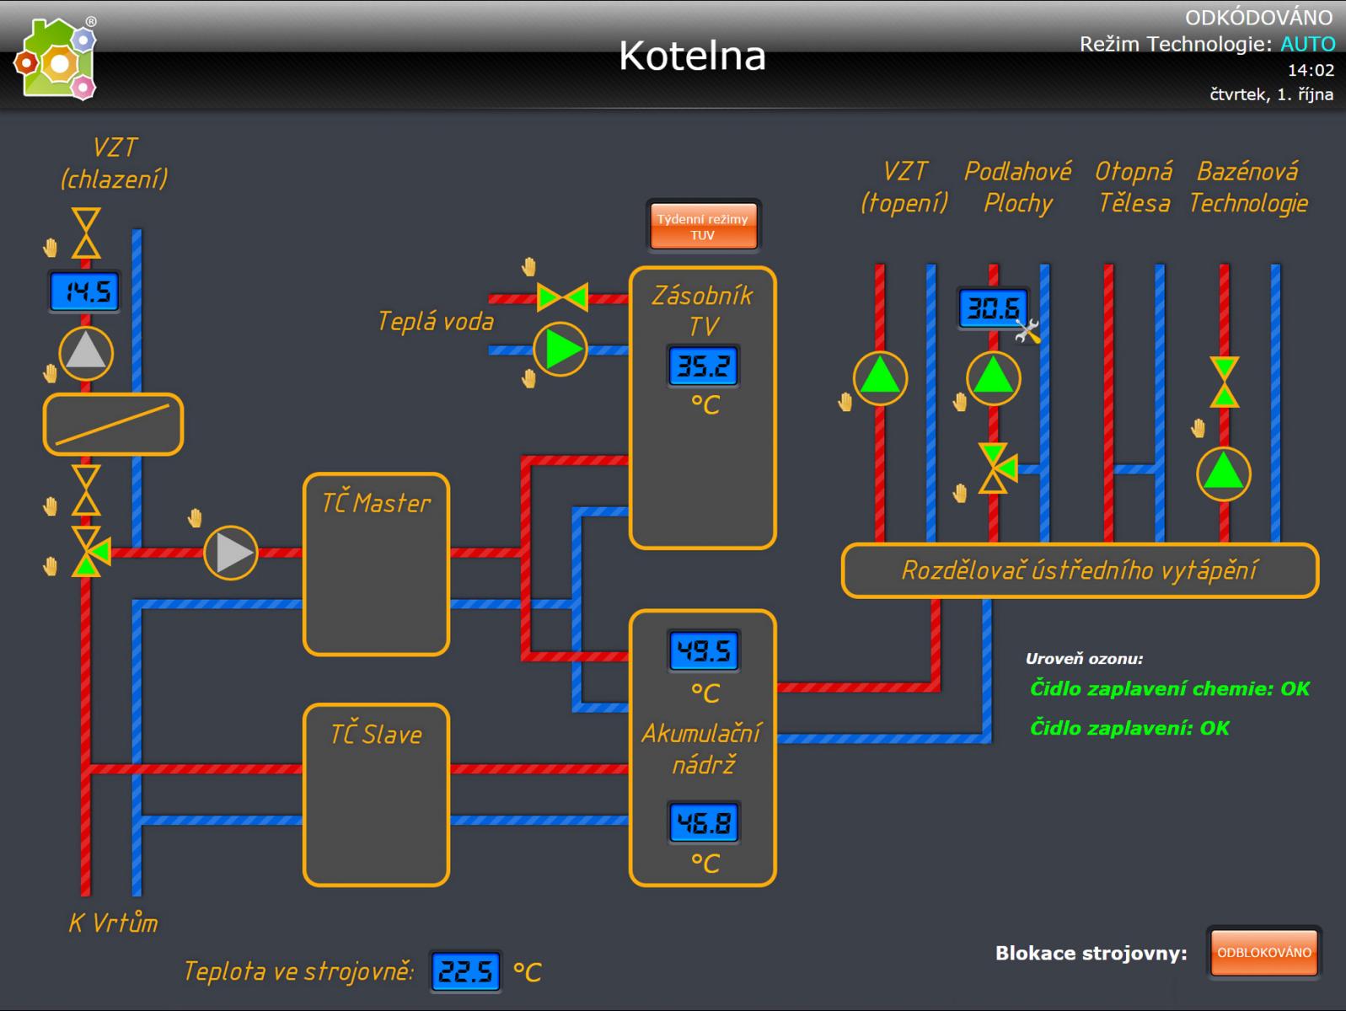
Task: Click the AUTO technology mode label
Action: (1307, 44)
